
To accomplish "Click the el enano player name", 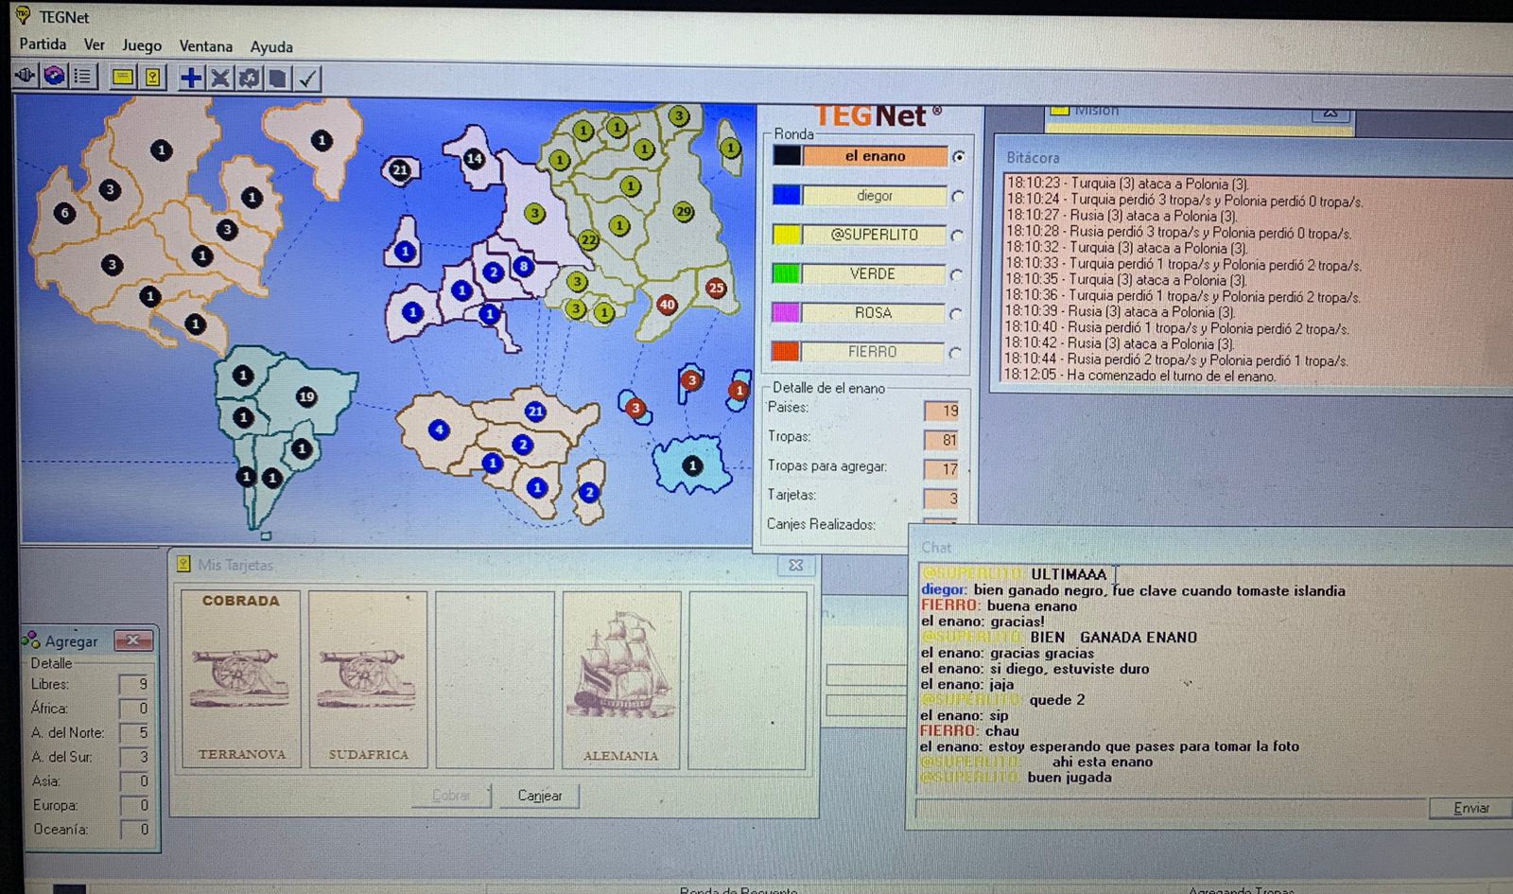I will (875, 156).
